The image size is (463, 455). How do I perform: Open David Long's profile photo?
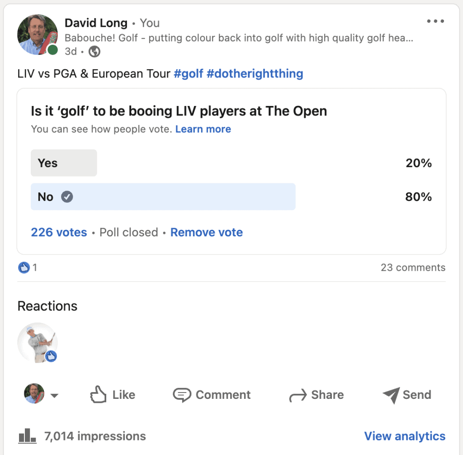point(38,34)
